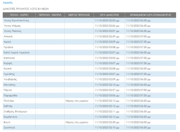Click outage time in the Τριμήκληνη row

107,117
